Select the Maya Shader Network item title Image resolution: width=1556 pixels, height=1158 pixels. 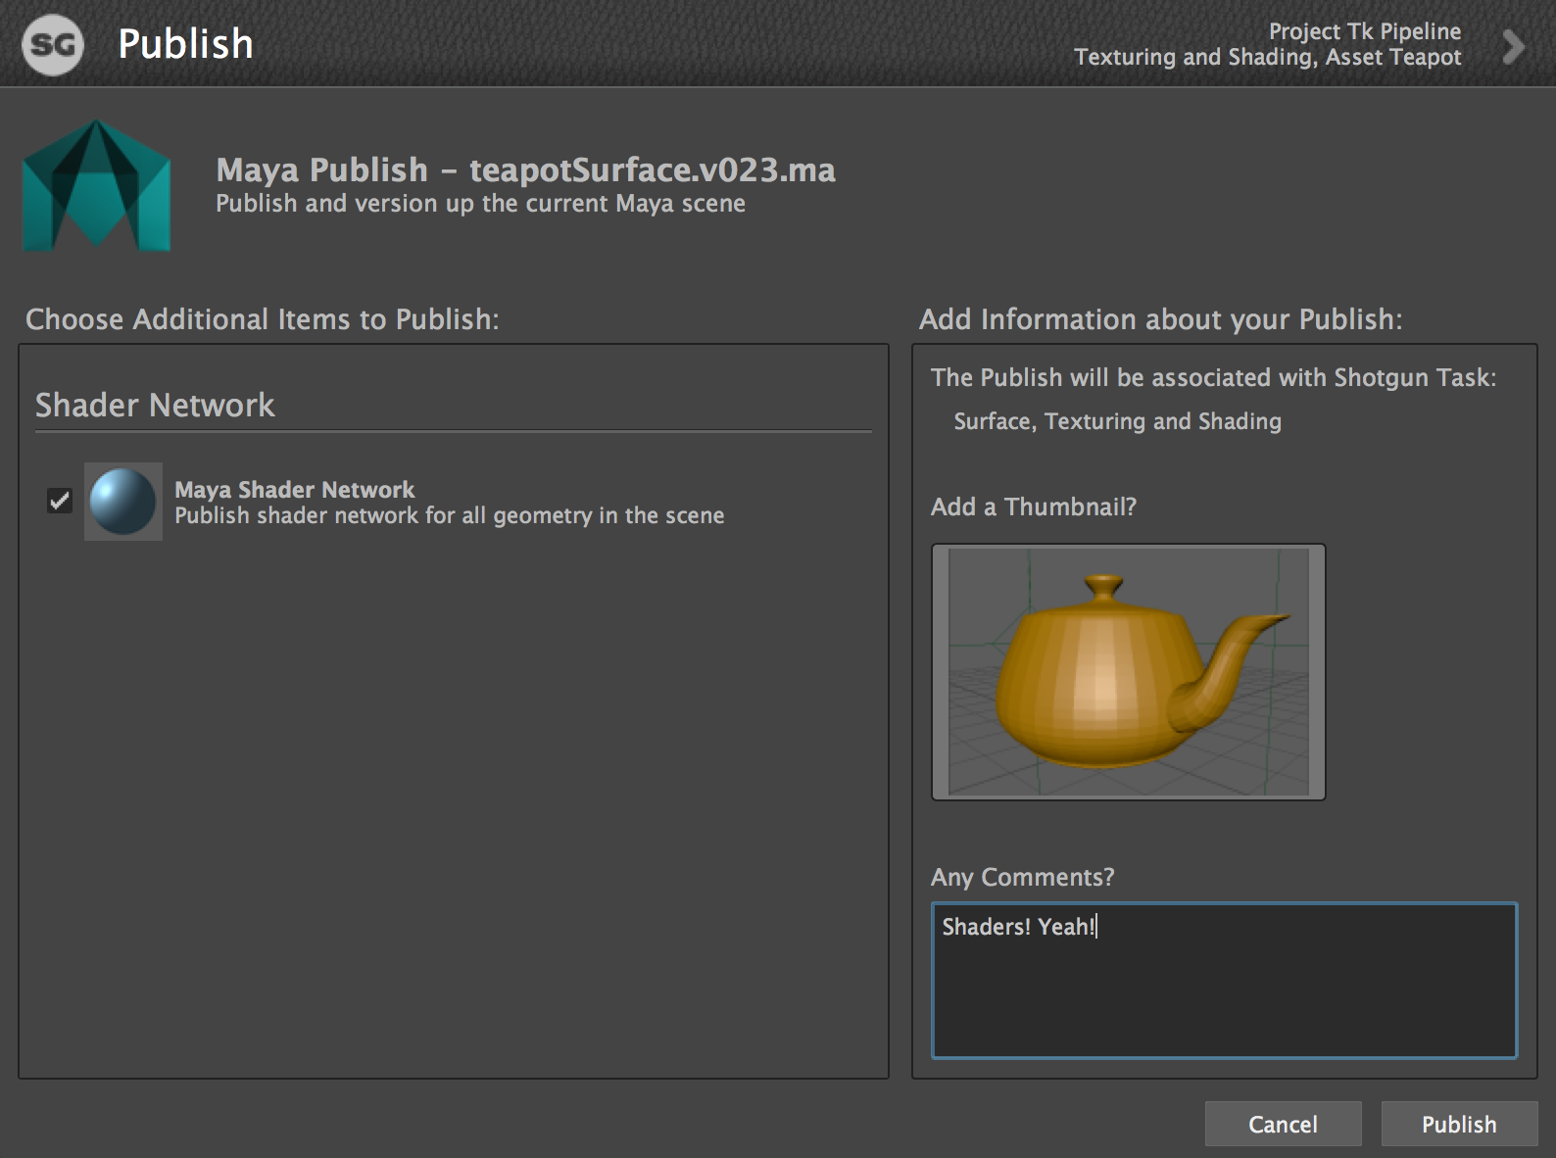point(294,489)
